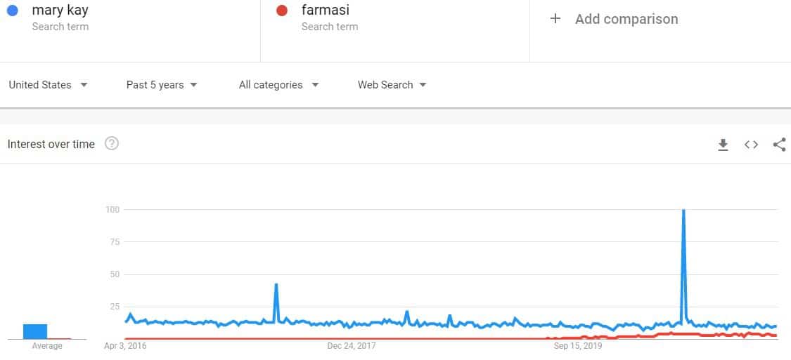
Task: Edit the farmasi search term
Action: tap(326, 10)
